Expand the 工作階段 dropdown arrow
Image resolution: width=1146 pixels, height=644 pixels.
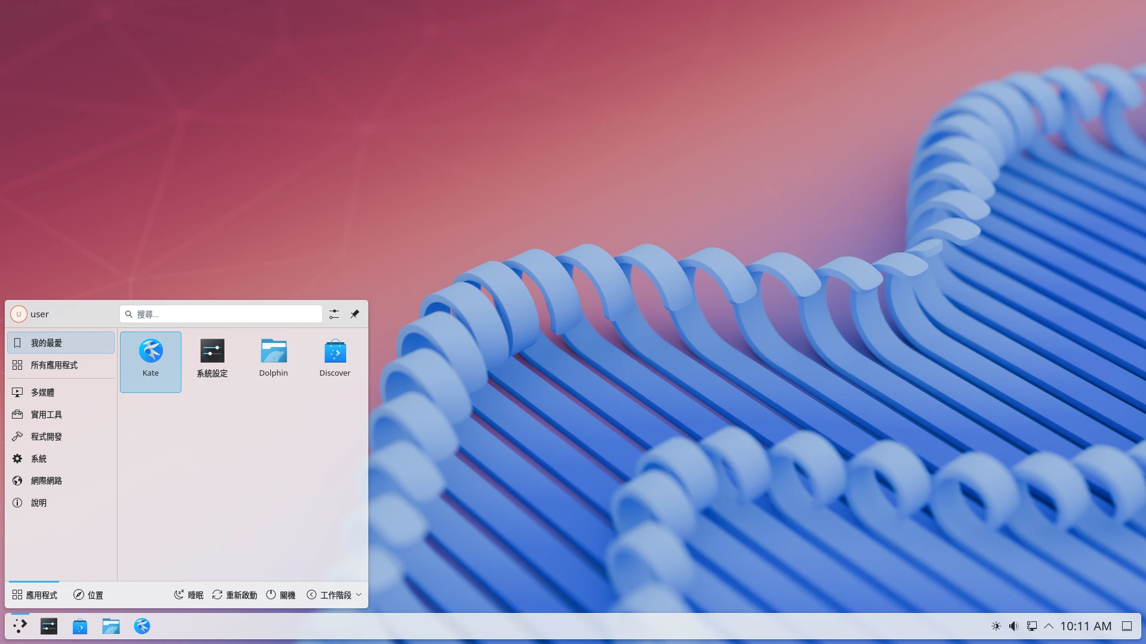[x=359, y=595]
